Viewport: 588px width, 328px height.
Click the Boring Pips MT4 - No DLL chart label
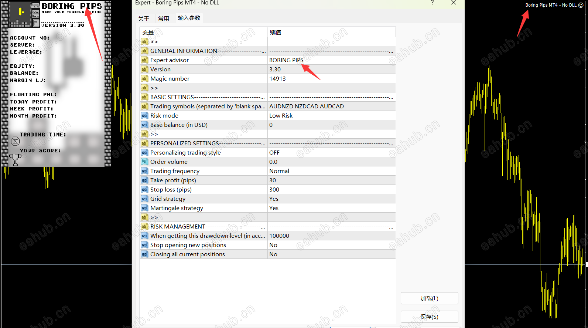point(551,5)
